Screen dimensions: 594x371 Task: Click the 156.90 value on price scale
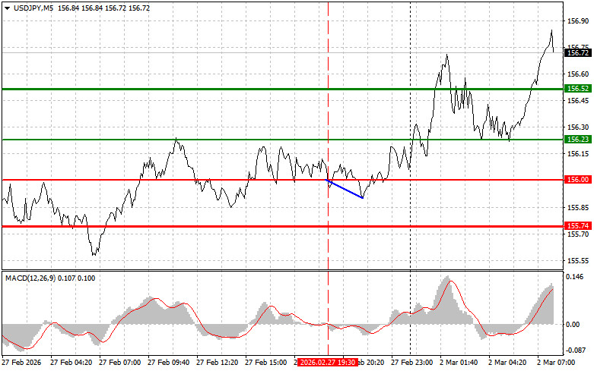pyautogui.click(x=578, y=21)
